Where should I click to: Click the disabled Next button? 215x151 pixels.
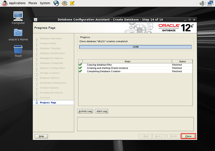pos(159,136)
